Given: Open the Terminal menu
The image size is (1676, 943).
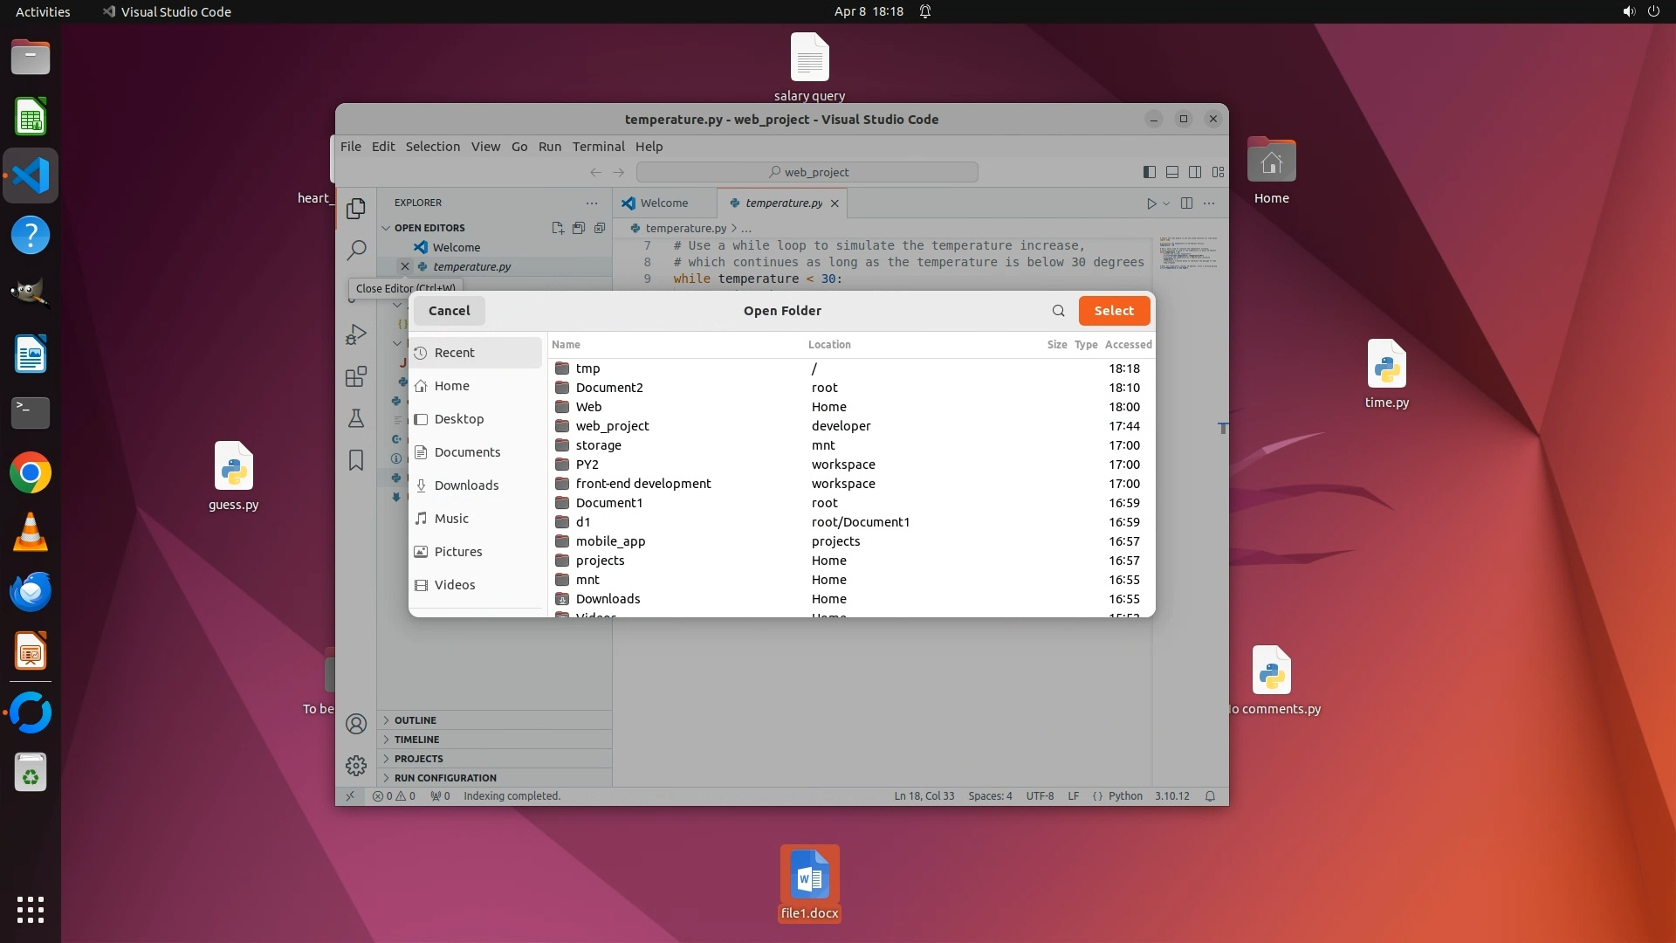Looking at the screenshot, I should pos(598,147).
